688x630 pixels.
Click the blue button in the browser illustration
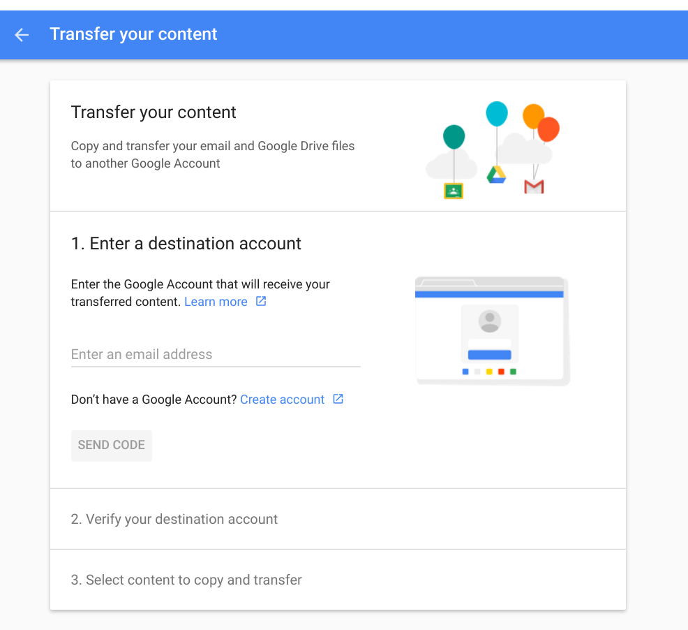pos(491,356)
